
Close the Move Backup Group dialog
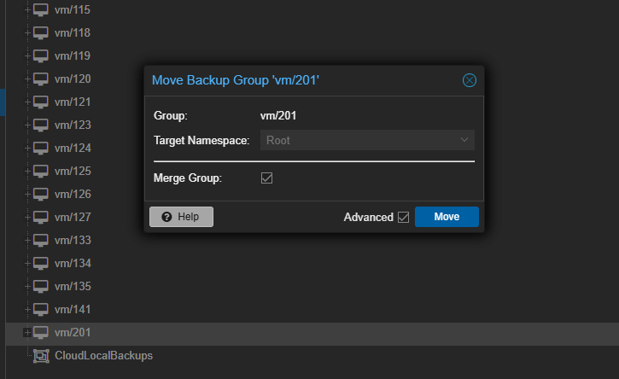(469, 80)
